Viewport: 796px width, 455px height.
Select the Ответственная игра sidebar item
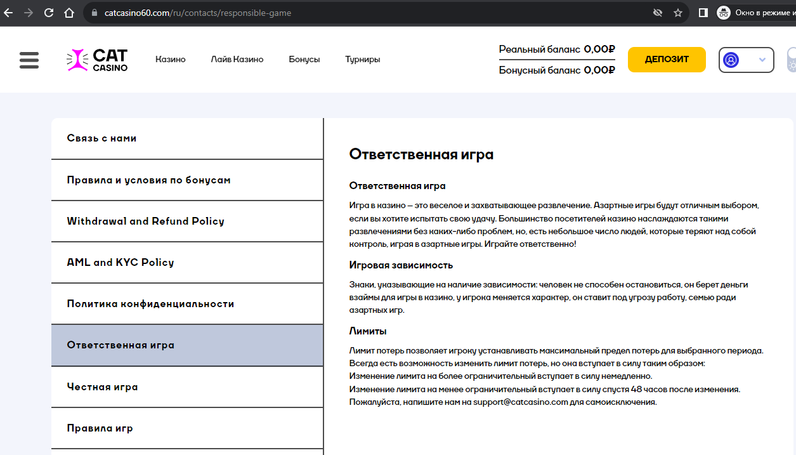[x=187, y=345]
